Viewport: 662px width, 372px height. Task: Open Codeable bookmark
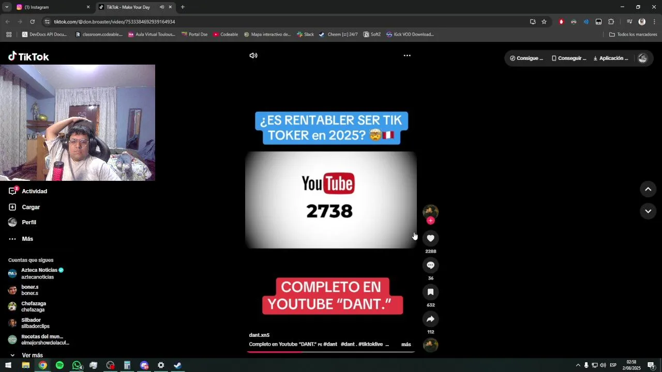(225, 35)
